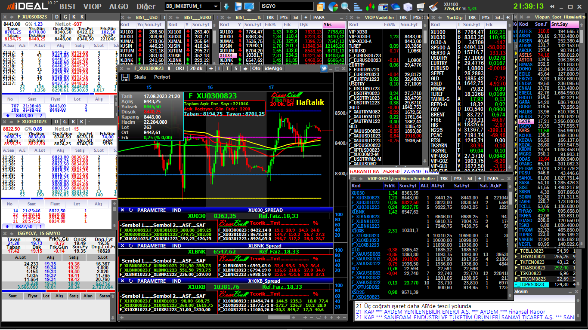The height and width of the screenshot is (330, 588).
Task: Toggle the I button in chart toolbar
Action: click(x=219, y=68)
